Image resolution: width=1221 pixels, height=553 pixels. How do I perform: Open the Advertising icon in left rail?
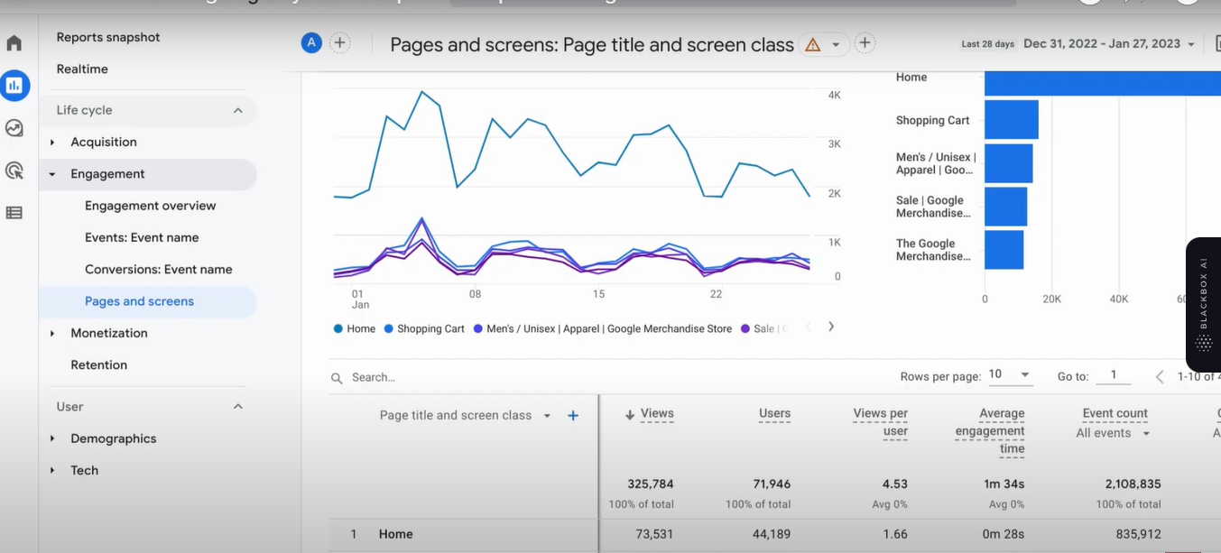point(14,171)
